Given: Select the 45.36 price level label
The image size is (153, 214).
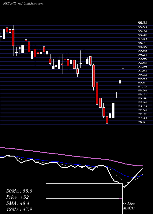Looking at the screenshot, I should tap(142, 98).
